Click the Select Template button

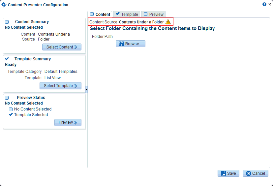[60, 86]
